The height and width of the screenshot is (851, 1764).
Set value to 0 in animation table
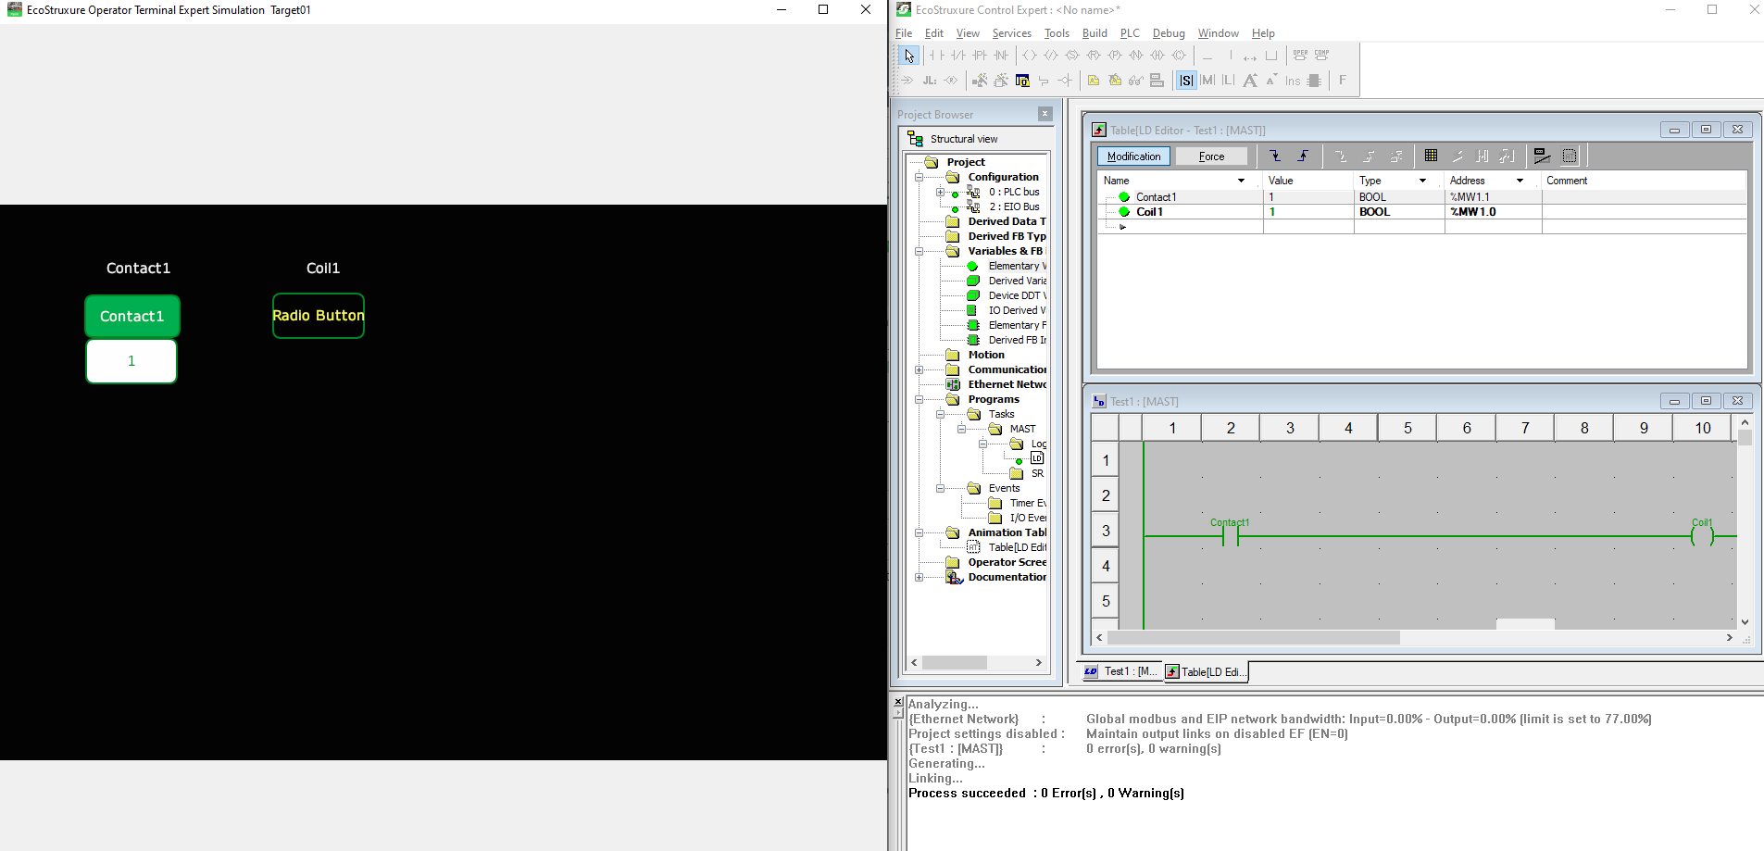(1275, 156)
